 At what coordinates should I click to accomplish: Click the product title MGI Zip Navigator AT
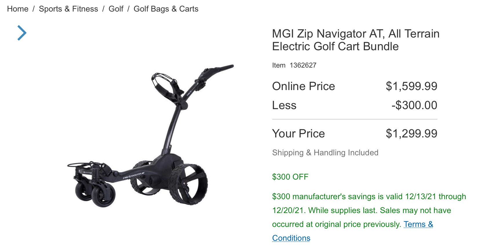pyautogui.click(x=355, y=40)
